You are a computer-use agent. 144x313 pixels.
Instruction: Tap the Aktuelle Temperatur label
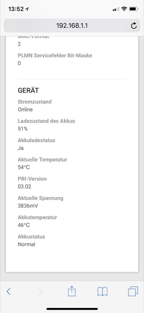coord(42,159)
